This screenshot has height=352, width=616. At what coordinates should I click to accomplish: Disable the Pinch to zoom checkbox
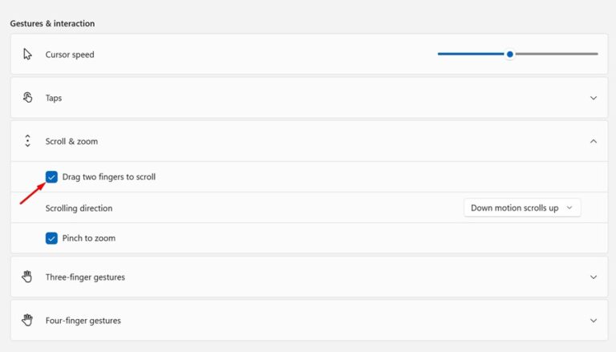pyautogui.click(x=52, y=238)
